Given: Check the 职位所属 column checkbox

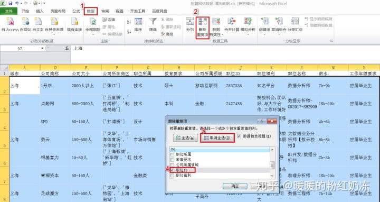Looking at the screenshot, I should (172, 154).
